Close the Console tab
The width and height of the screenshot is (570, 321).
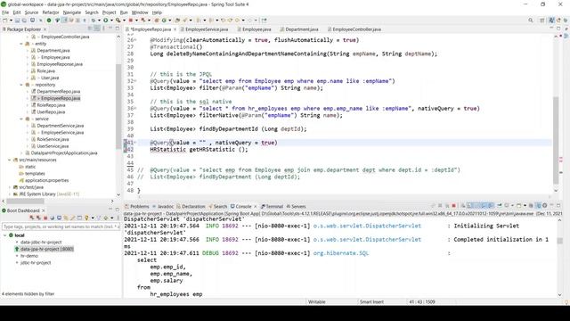[x=256, y=206]
